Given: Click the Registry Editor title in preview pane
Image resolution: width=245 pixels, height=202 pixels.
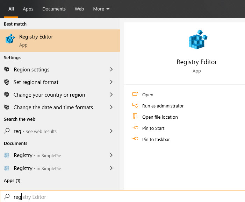Looking at the screenshot, I should point(197,62).
